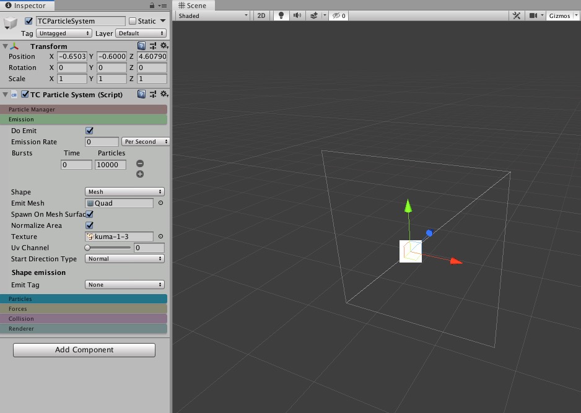
Task: Click the Texture kuma-1-3 field
Action: click(x=119, y=237)
